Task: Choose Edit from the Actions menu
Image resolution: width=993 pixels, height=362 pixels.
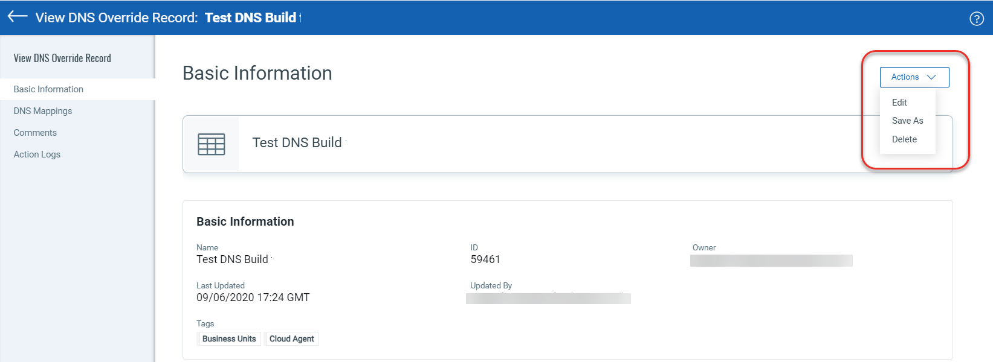Action: (x=899, y=103)
